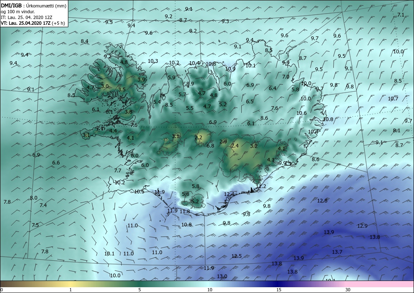The image size is (414, 293).
Task: Click the map value '5.4'
Action: (x=157, y=102)
